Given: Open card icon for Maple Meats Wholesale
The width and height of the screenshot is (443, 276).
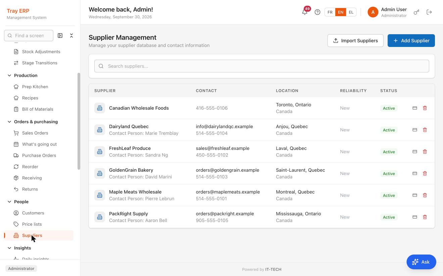Looking at the screenshot, I should (x=415, y=195).
